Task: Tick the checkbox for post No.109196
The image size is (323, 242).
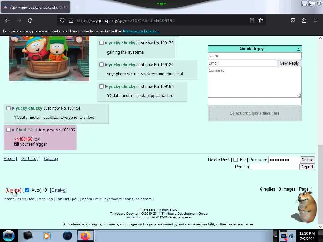Action: pos(9,130)
